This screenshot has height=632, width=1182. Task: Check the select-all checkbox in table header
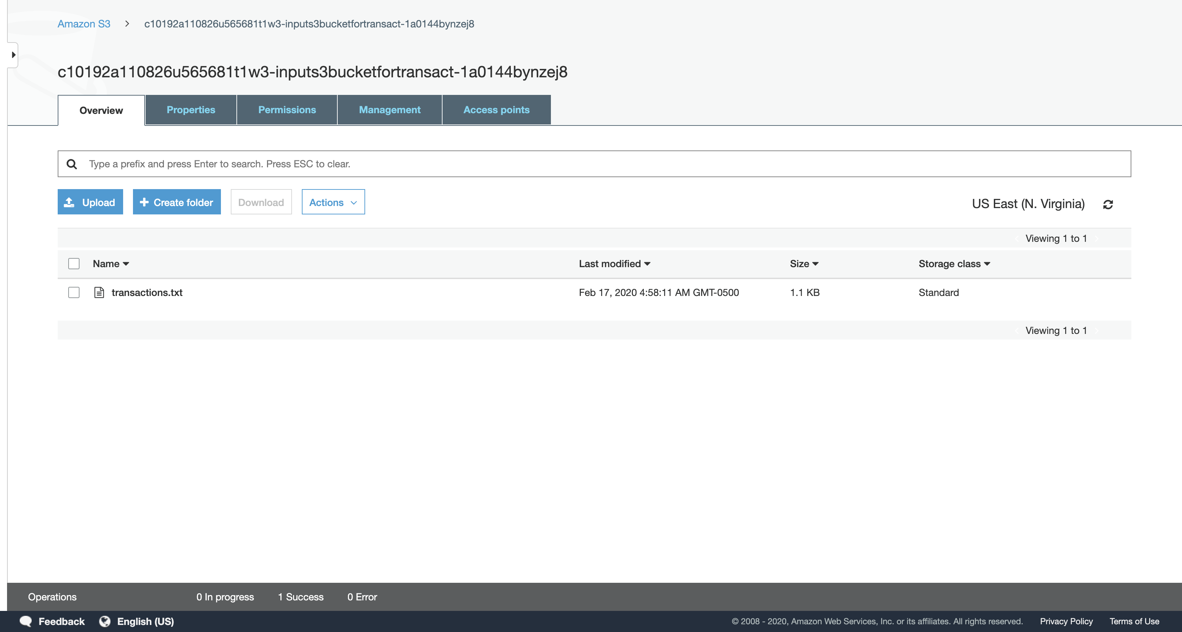74,264
